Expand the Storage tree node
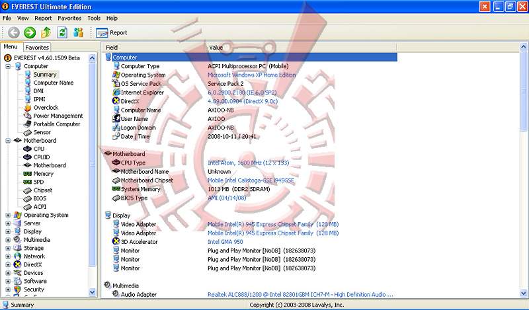This screenshot has height=310, width=529. (x=8, y=249)
